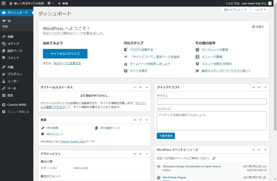Focus the コンテンツ textarea
This screenshot has width=277, height=181.
point(212,121)
